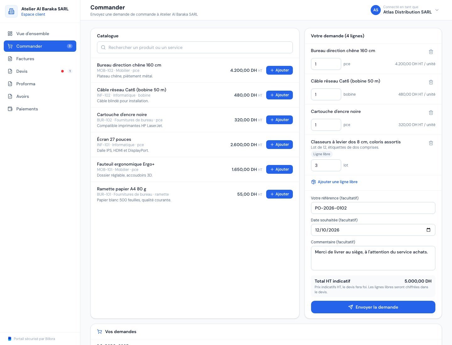Edit the Classeurs à levier lot quantity
Image resolution: width=452 pixels, height=345 pixels.
[x=326, y=165]
